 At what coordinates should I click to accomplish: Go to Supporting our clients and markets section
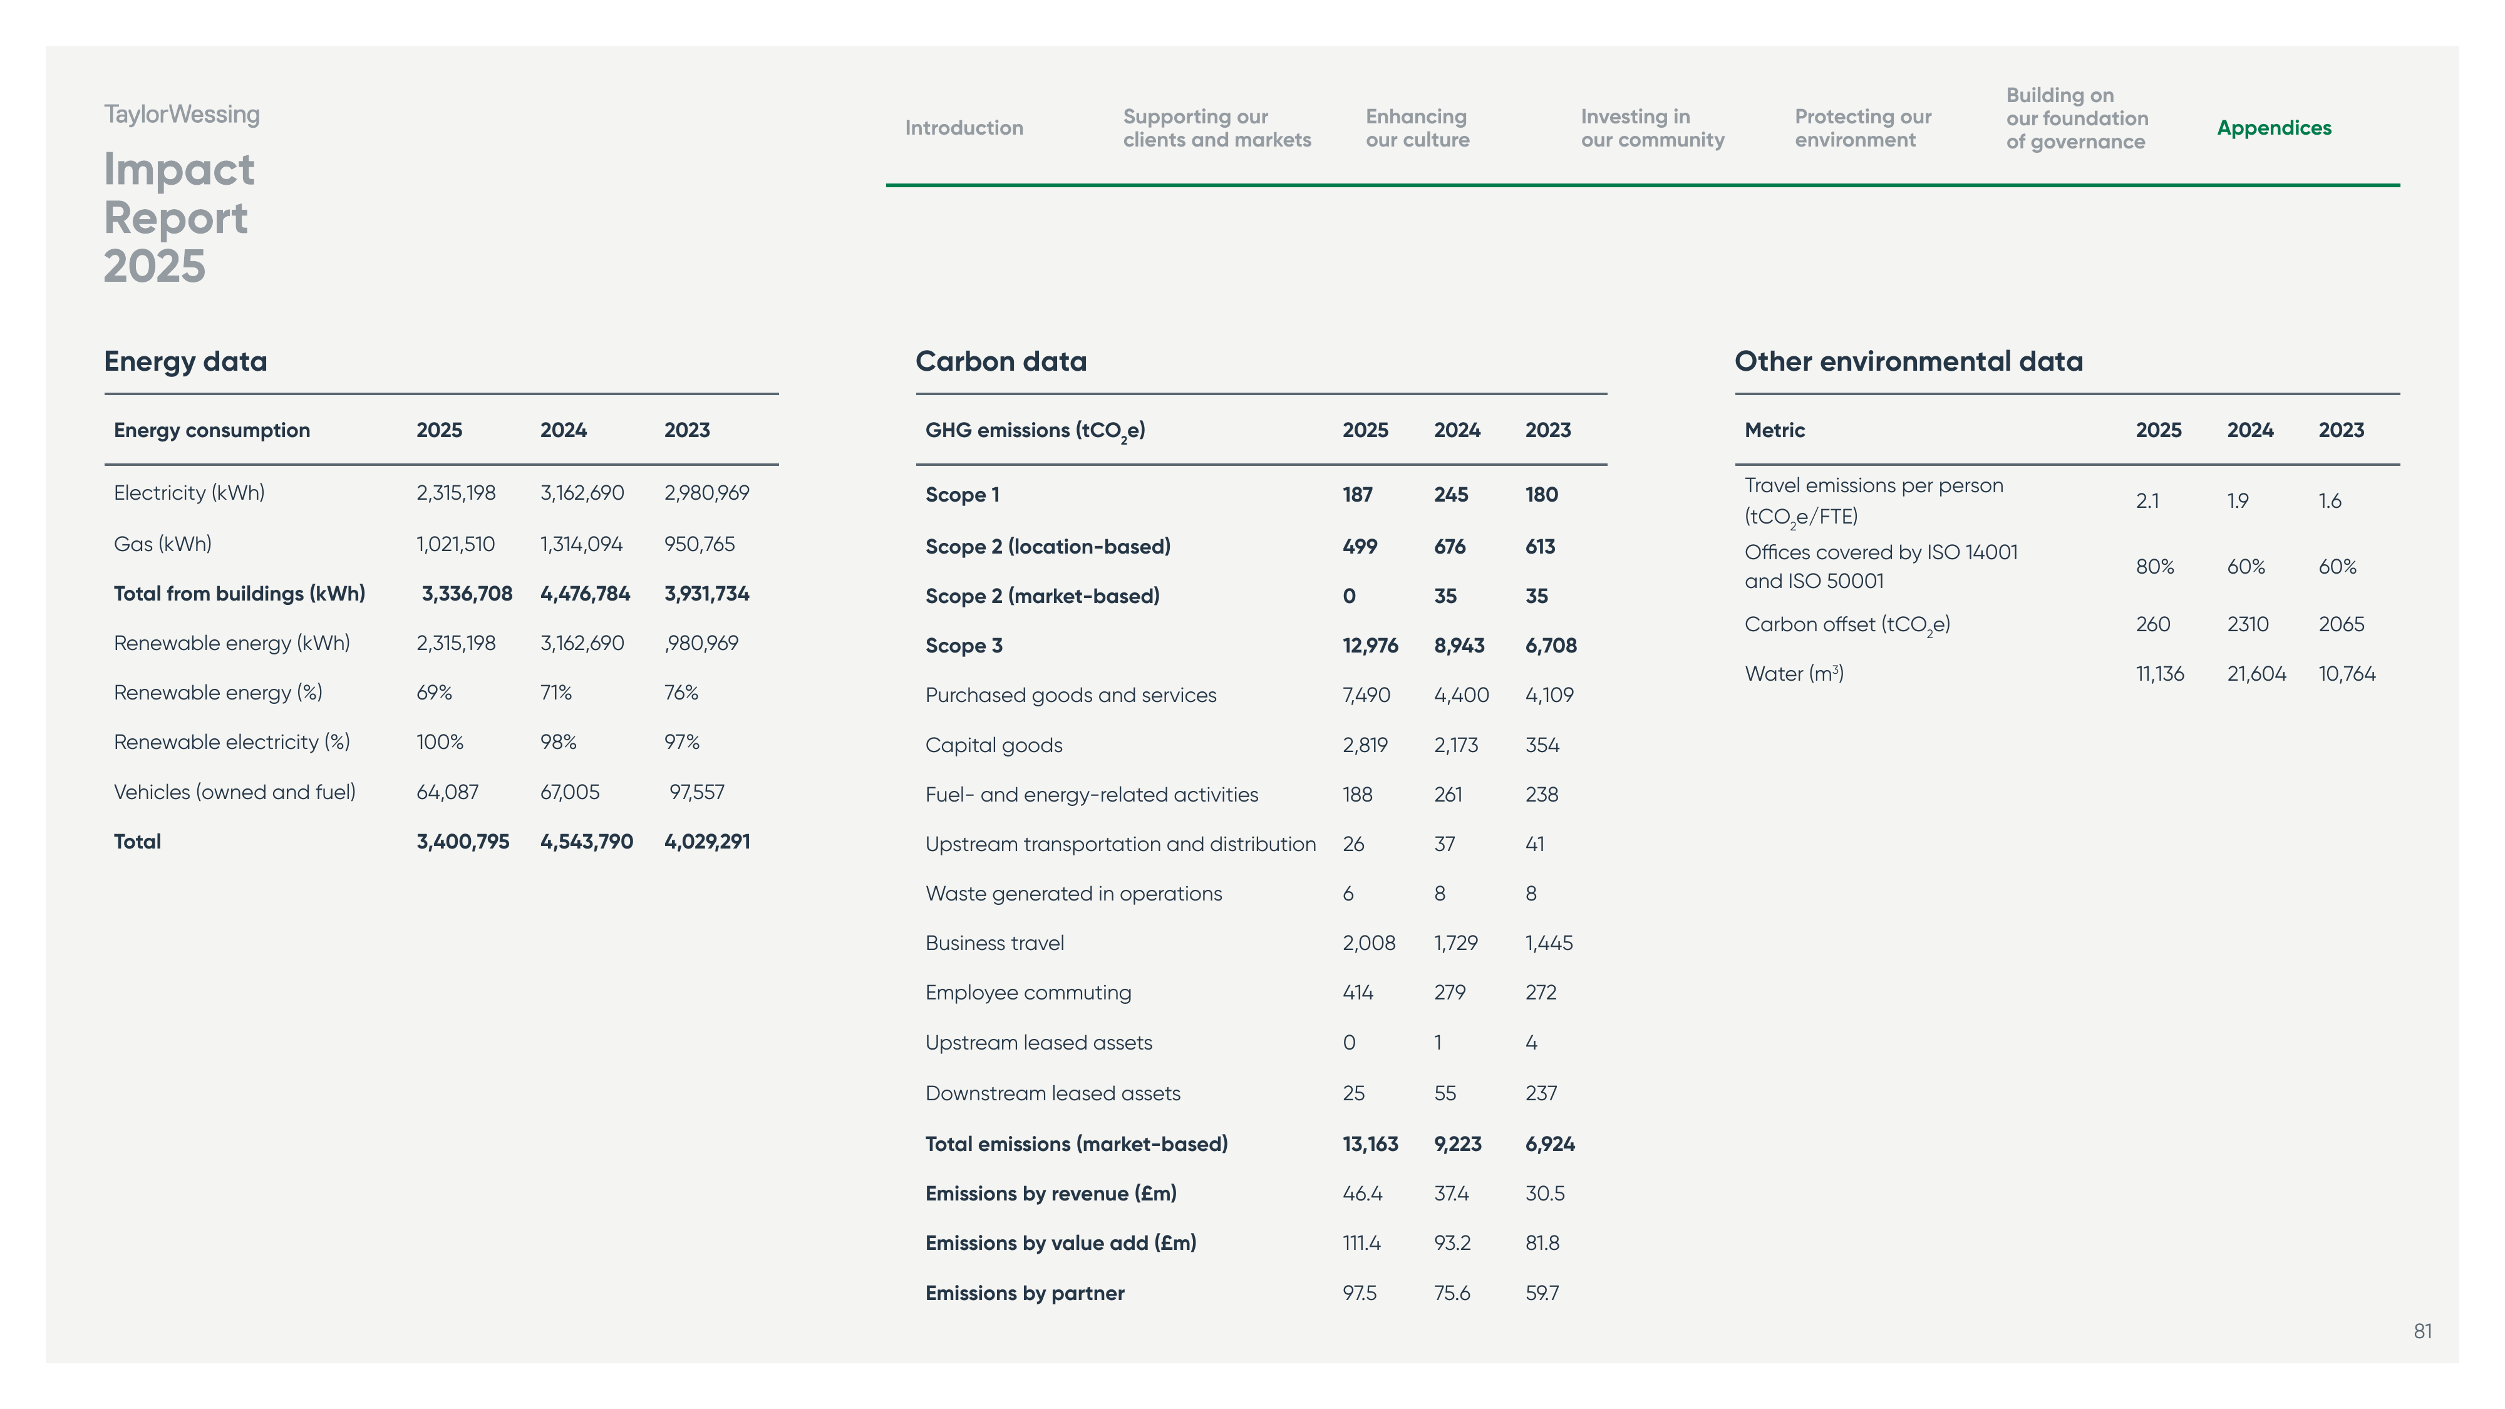[x=1217, y=127]
